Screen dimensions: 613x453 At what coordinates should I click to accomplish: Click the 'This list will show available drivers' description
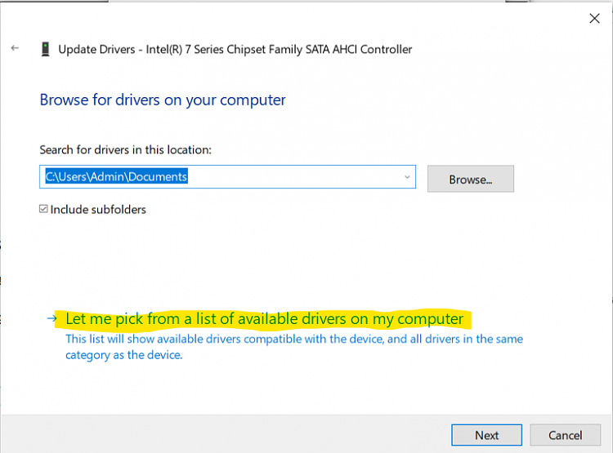tap(294, 347)
